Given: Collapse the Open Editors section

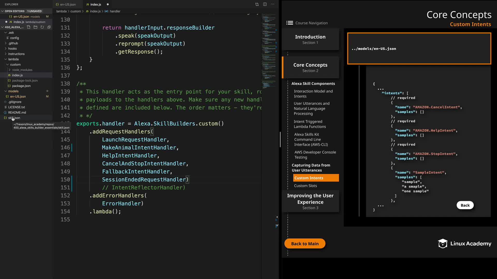Looking at the screenshot, I should (3, 11).
